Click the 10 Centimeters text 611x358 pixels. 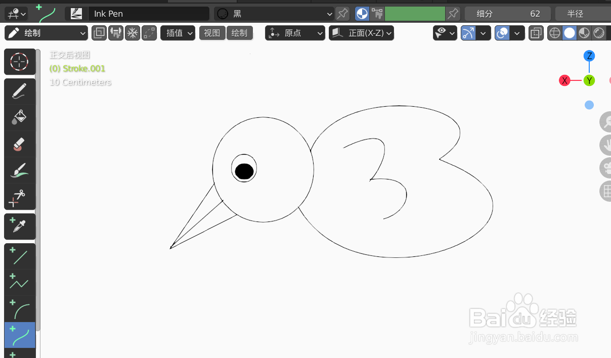(80, 82)
